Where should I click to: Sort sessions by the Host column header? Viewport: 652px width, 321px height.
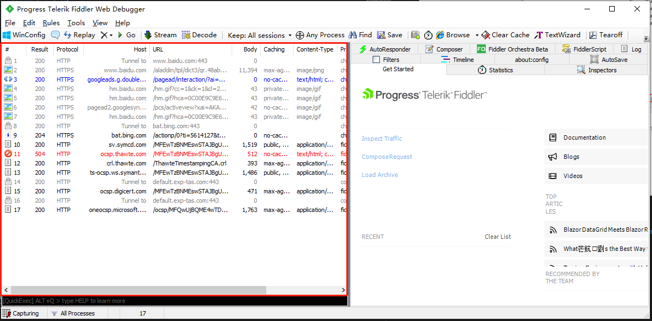pyautogui.click(x=116, y=49)
